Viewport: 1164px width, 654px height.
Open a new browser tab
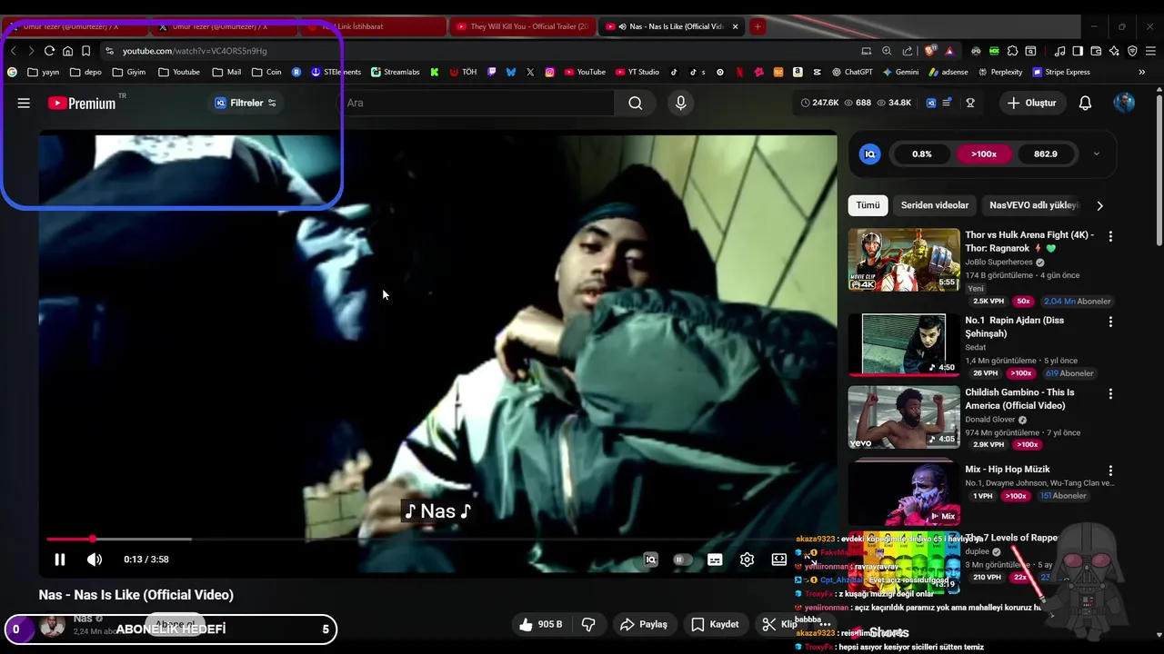click(x=758, y=26)
